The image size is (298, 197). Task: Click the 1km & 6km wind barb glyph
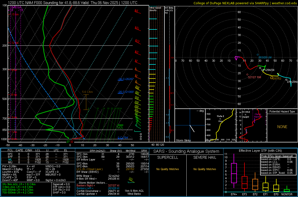coord(131,180)
